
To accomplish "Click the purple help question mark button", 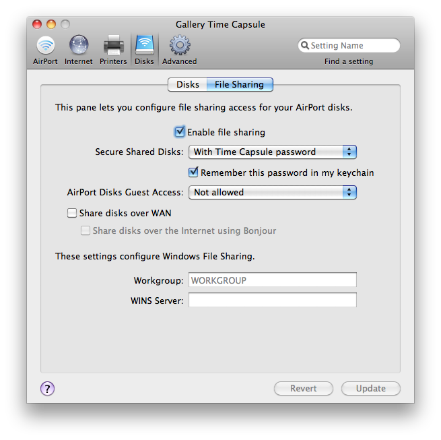I will (48, 389).
